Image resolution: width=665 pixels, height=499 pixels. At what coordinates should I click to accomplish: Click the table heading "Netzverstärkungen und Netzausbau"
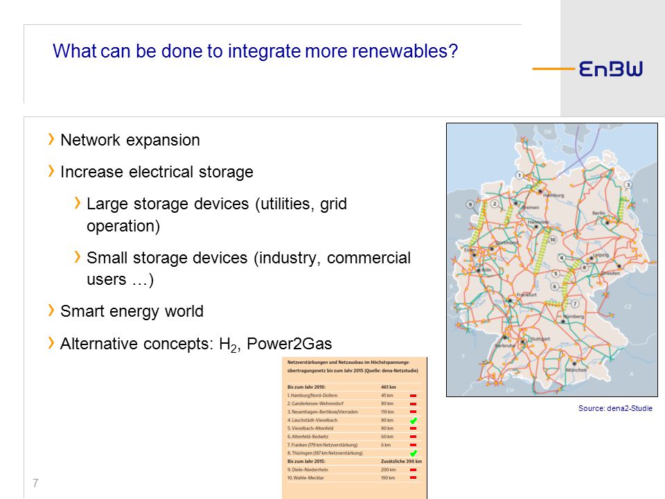click(x=353, y=366)
